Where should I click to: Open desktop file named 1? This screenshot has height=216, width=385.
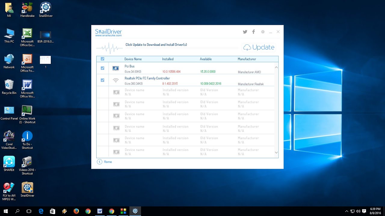pos(46,61)
